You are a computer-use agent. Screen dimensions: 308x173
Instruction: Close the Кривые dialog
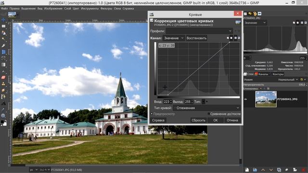238,13
